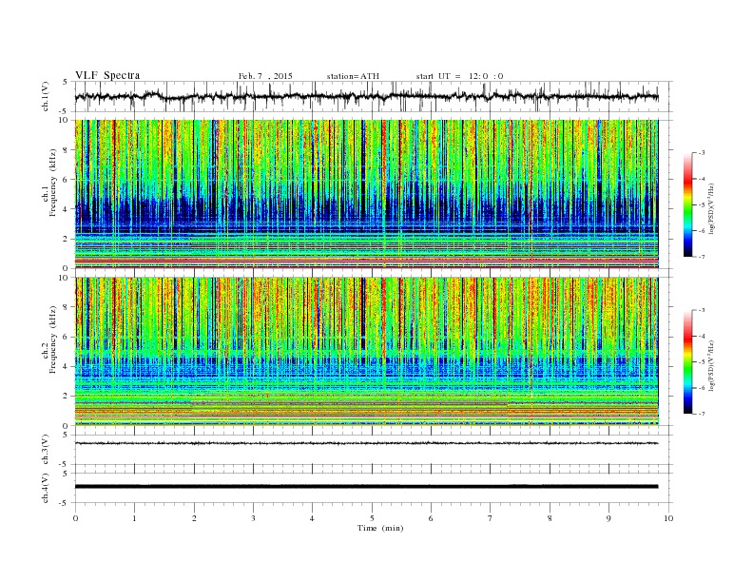This screenshot has width=753, height=582.
Task: Click time axis tick label "2"
Action: (194, 518)
